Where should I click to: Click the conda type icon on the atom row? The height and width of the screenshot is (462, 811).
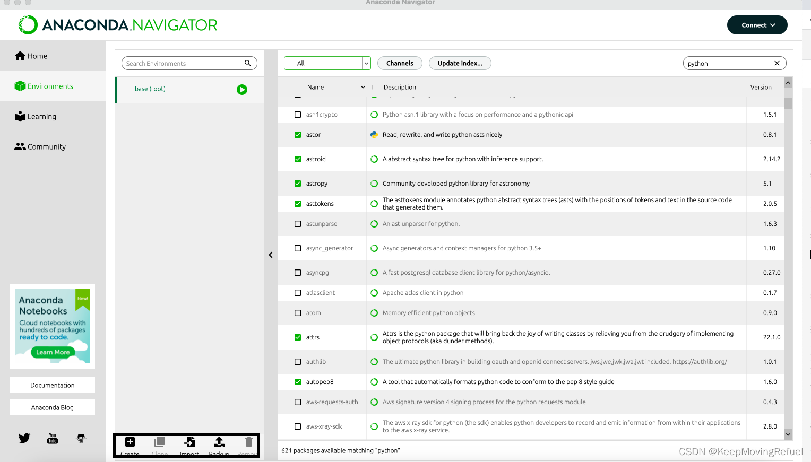point(374,313)
